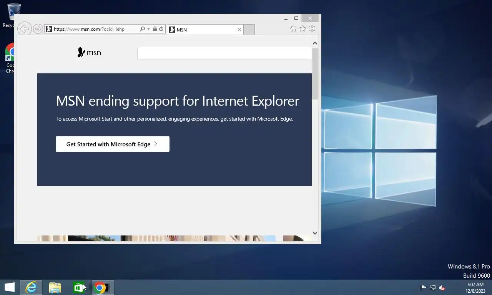
Task: Open the Windows Store taskbar icon
Action: coord(79,287)
